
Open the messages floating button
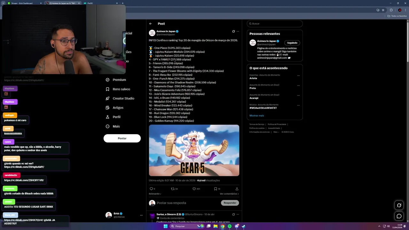(x=399, y=216)
